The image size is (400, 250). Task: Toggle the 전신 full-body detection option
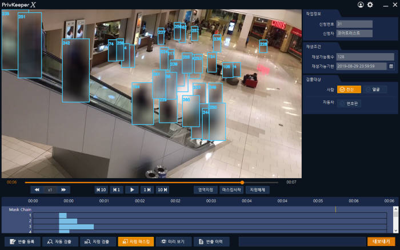point(349,90)
